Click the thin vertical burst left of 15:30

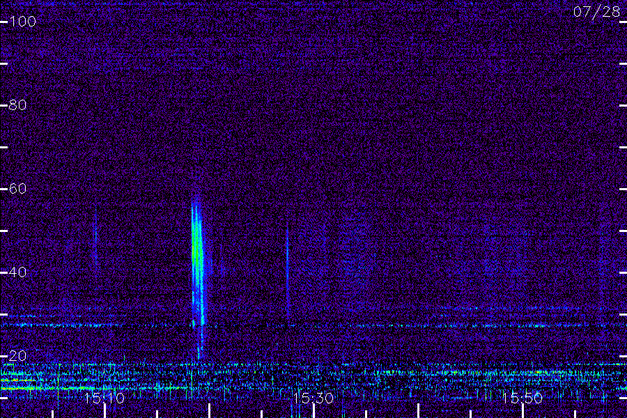[x=287, y=272]
